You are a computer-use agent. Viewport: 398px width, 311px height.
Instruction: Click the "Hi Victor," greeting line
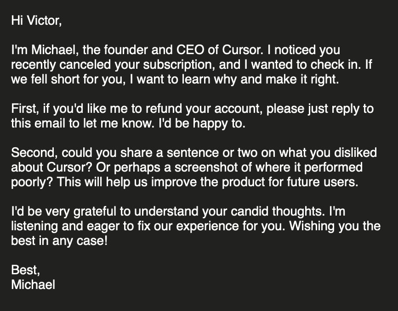(36, 22)
